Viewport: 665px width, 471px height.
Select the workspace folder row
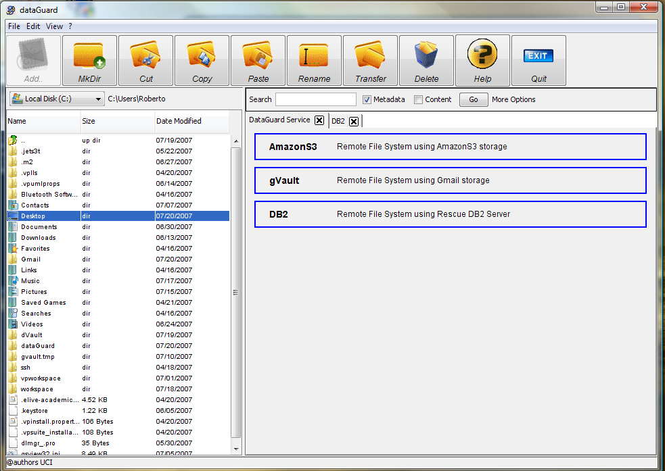point(118,389)
